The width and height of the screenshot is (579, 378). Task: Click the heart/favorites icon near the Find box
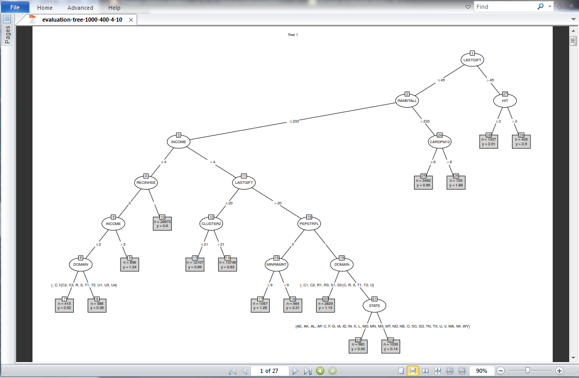(x=467, y=6)
